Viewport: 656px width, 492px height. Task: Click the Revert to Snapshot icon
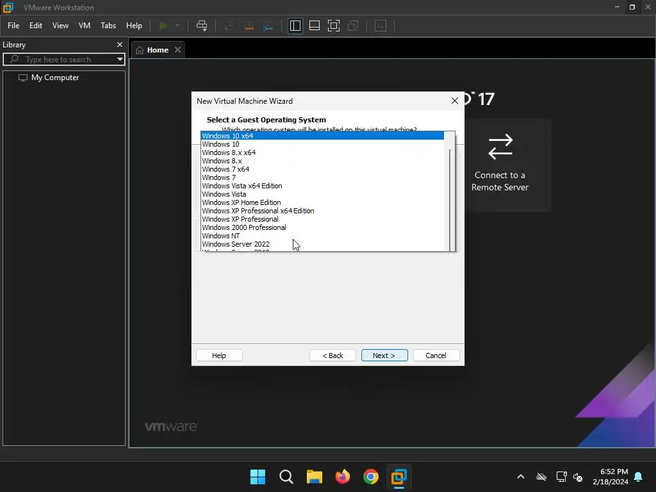coord(249,26)
